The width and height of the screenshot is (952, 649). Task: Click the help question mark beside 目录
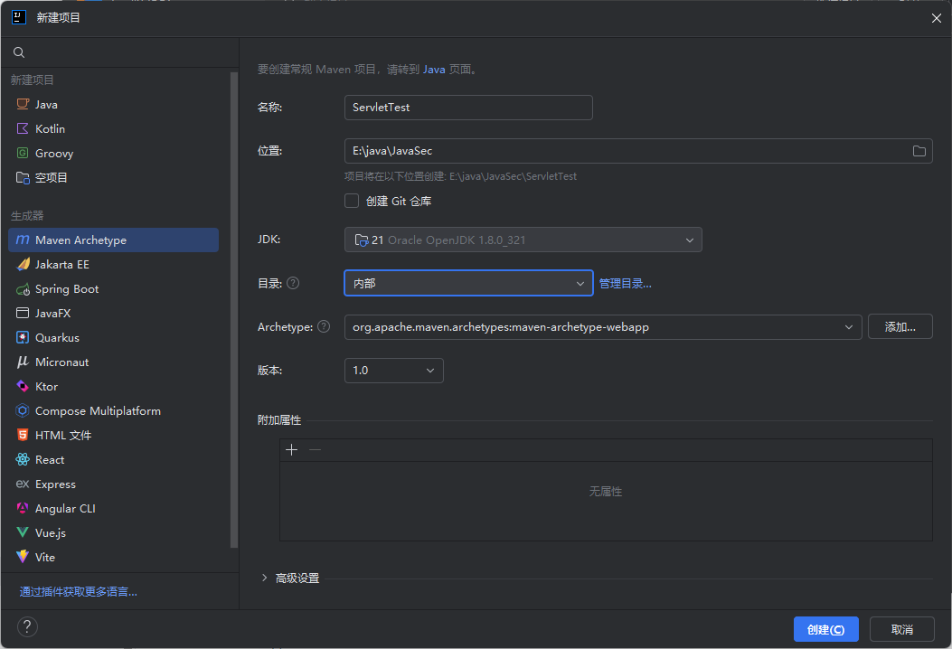[x=293, y=283]
